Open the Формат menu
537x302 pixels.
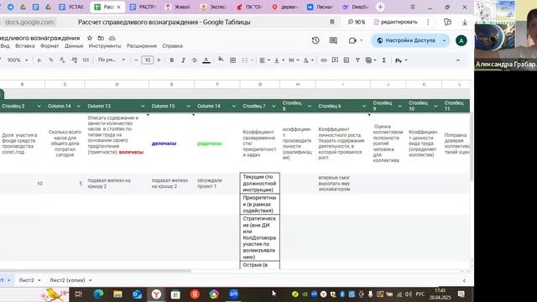tap(50, 46)
